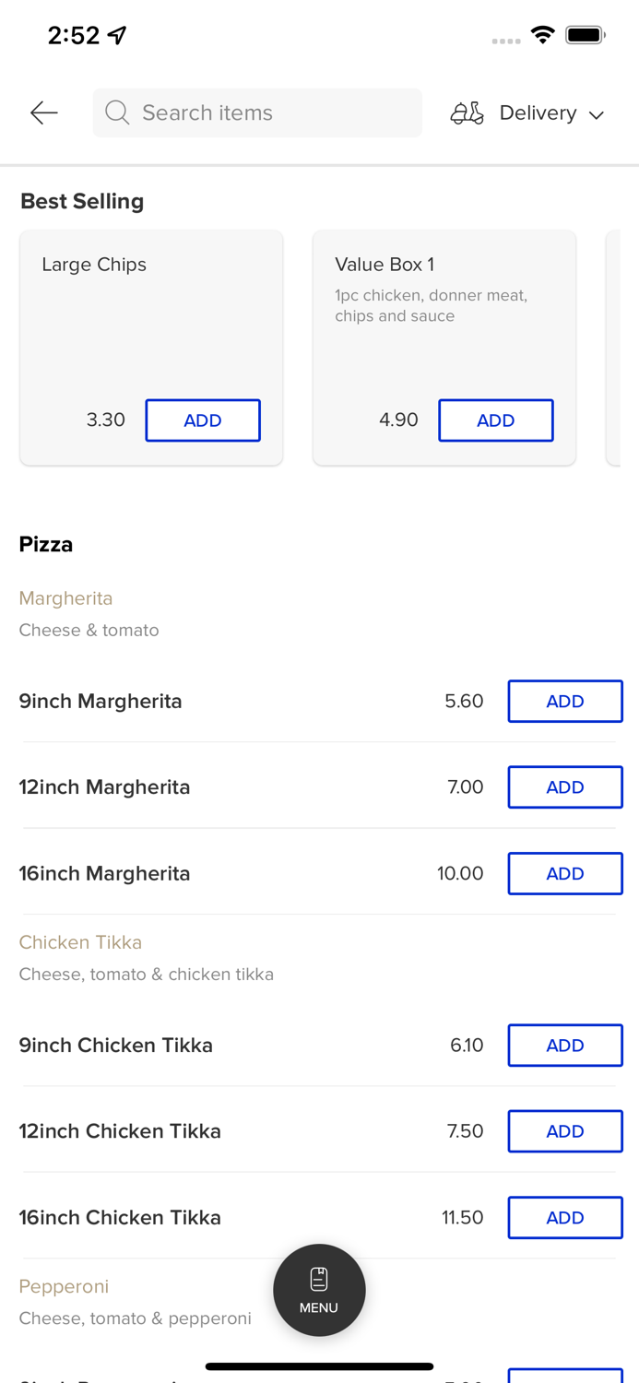Add Value Box 1 to order
The image size is (639, 1383).
point(495,420)
